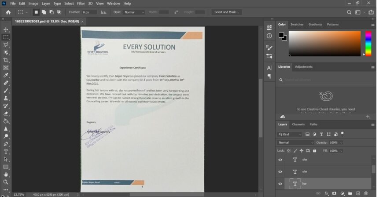The height and width of the screenshot is (197, 383).
Task: Select the Frame tool
Action: tap(6, 68)
